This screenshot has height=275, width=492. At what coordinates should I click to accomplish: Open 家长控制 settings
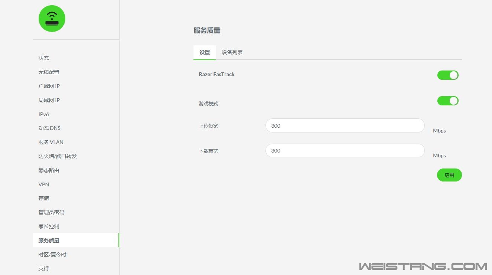click(x=49, y=226)
